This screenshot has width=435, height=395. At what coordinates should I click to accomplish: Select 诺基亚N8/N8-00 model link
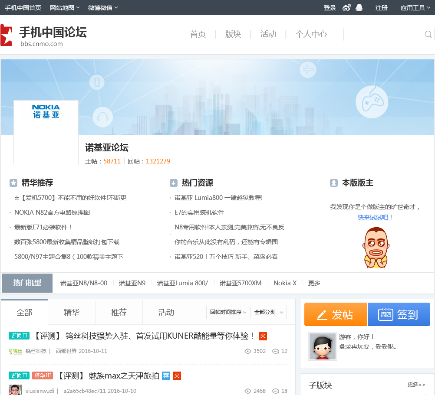(84, 283)
